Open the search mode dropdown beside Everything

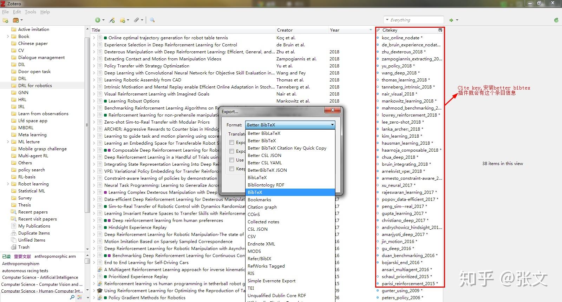pyautogui.click(x=387, y=20)
